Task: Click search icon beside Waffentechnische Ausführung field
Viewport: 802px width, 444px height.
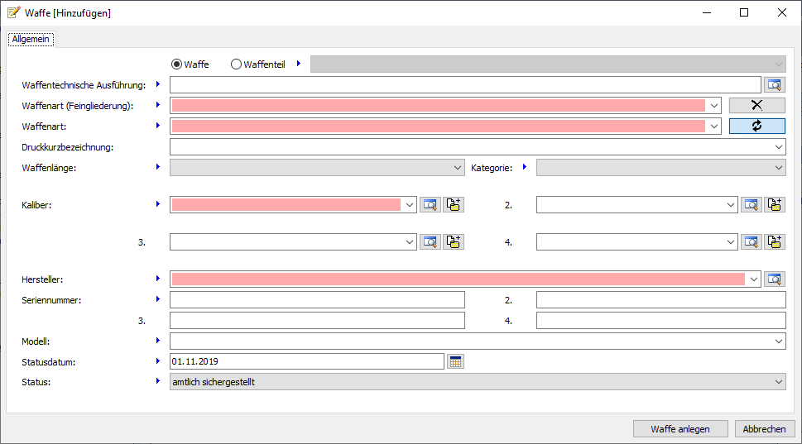Action: (774, 84)
